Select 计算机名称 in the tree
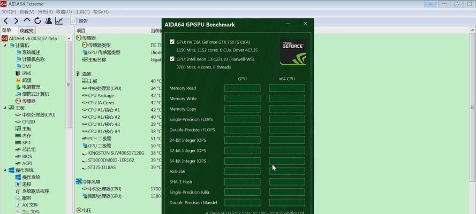The width and height of the screenshot is (476, 214). (30, 59)
